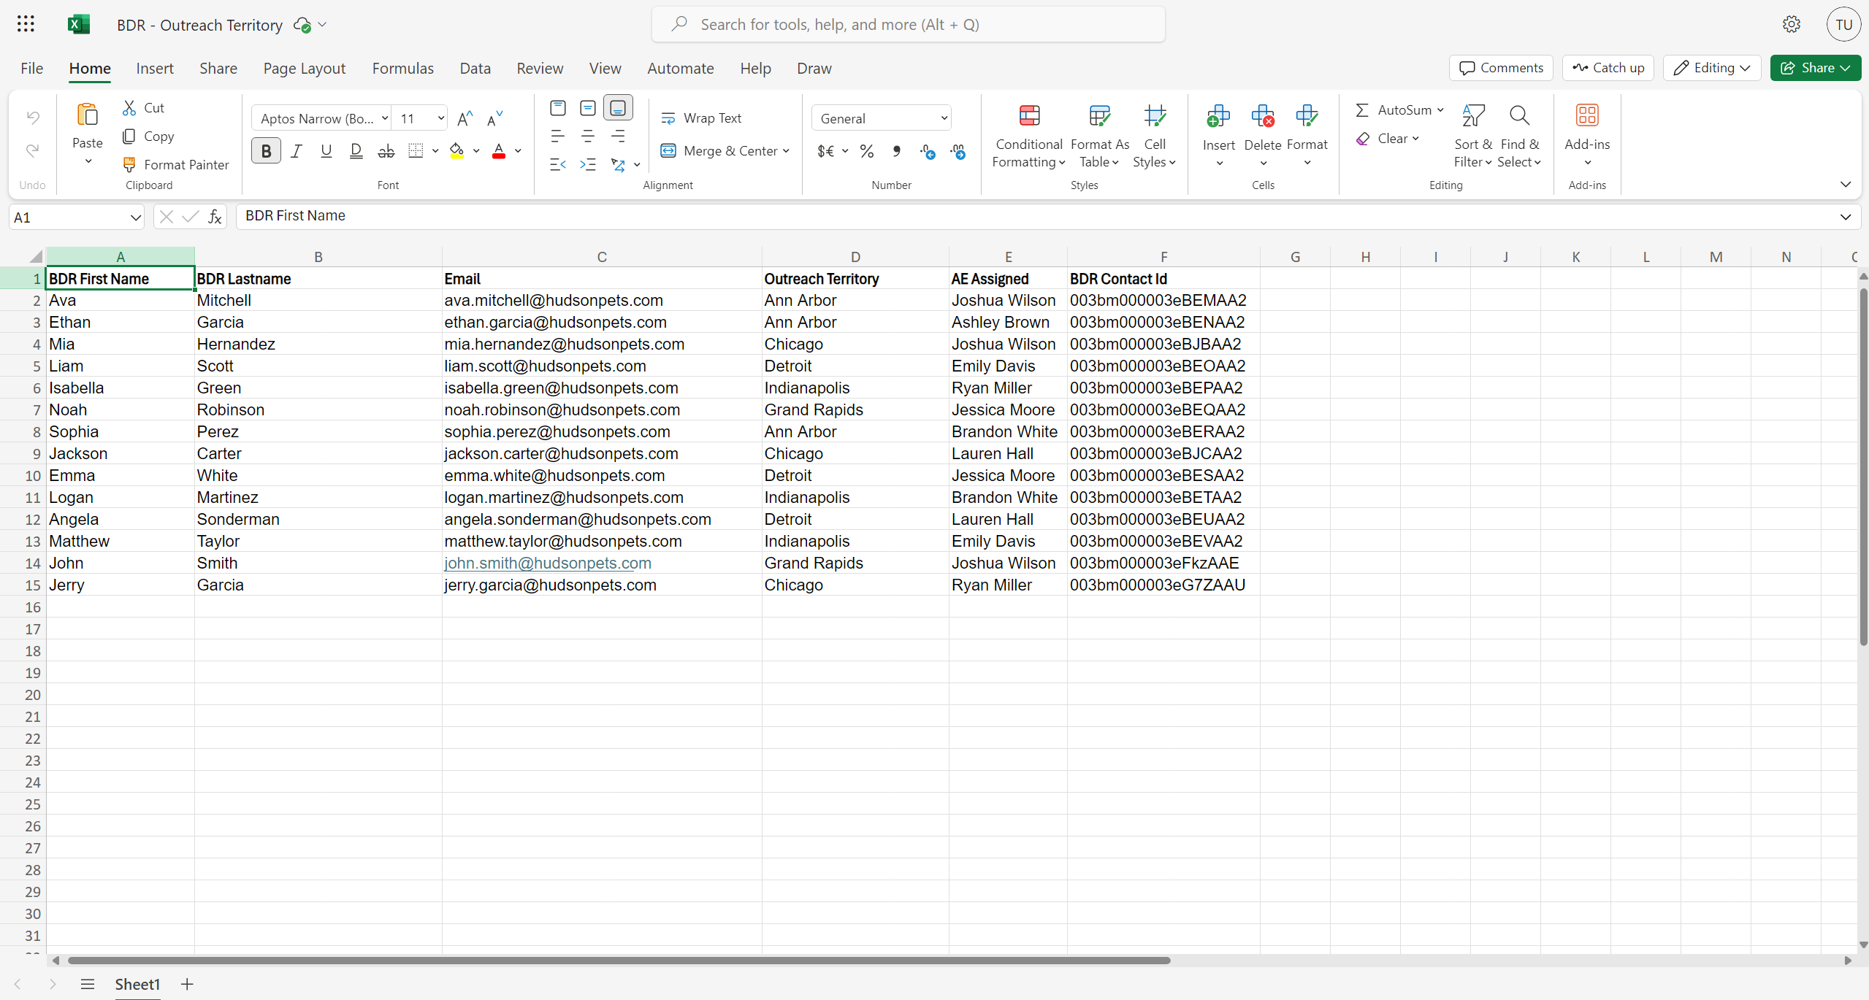The width and height of the screenshot is (1869, 1000).
Task: Open font name dropdown
Action: [x=385, y=118]
